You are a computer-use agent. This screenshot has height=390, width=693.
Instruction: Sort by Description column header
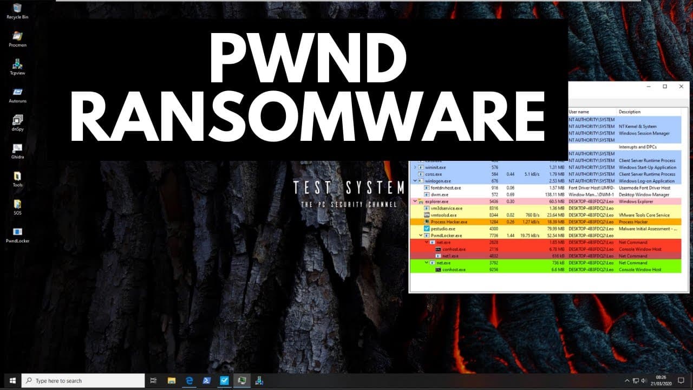(630, 112)
